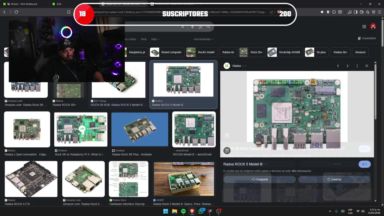Click the large preview image of the board
This screenshot has height=216, width=384.
pyautogui.click(x=297, y=114)
